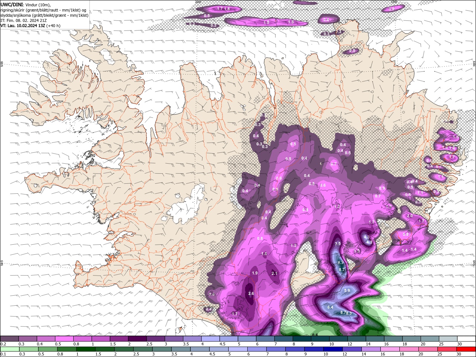Select the 'VT: Lau. 10.02.2024 13Z' valid time
The width and height of the screenshot is (476, 357).
pyautogui.click(x=23, y=26)
